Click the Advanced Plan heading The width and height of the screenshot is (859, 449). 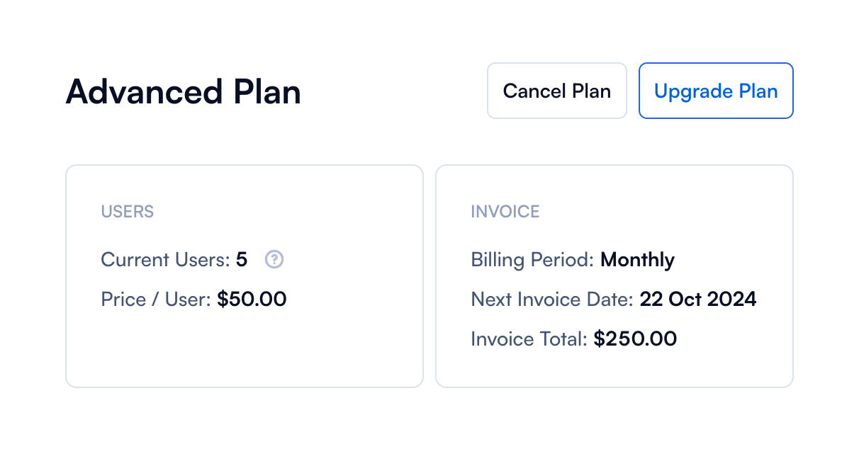(x=183, y=92)
